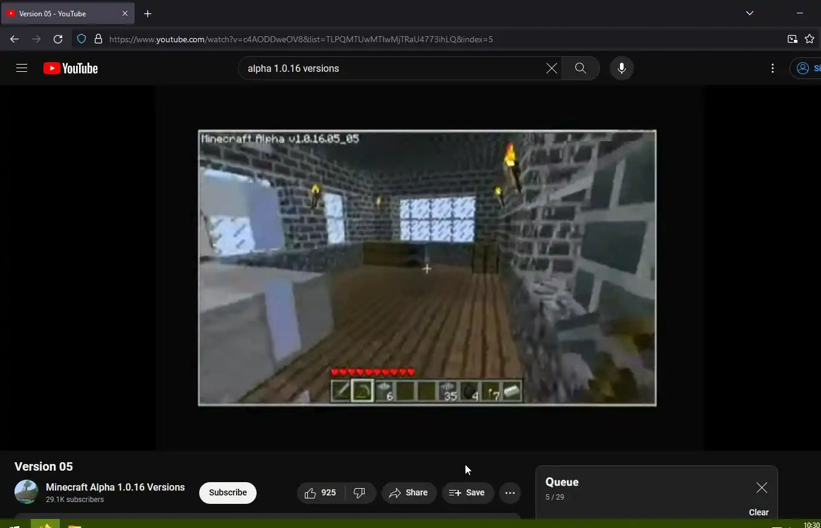
Task: Click the 29.1K subscribers text
Action: (75, 500)
